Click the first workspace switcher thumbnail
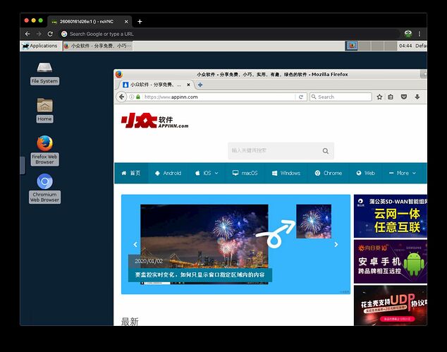 pyautogui.click(x=351, y=46)
